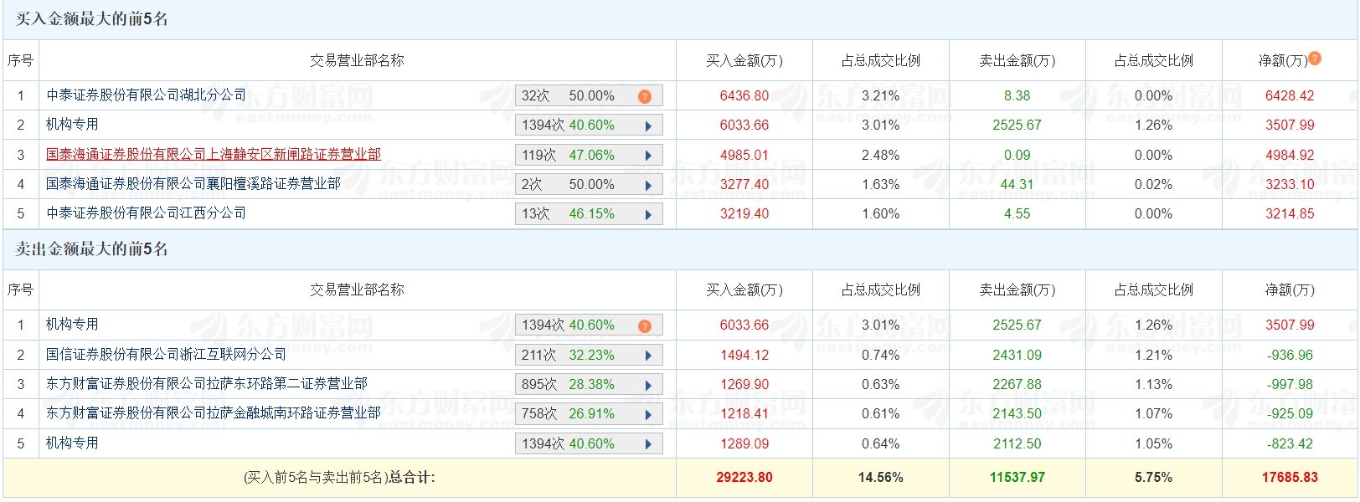
Task: Click the (买入前5名与卖出前5名)总合计 label
Action: pos(339,478)
